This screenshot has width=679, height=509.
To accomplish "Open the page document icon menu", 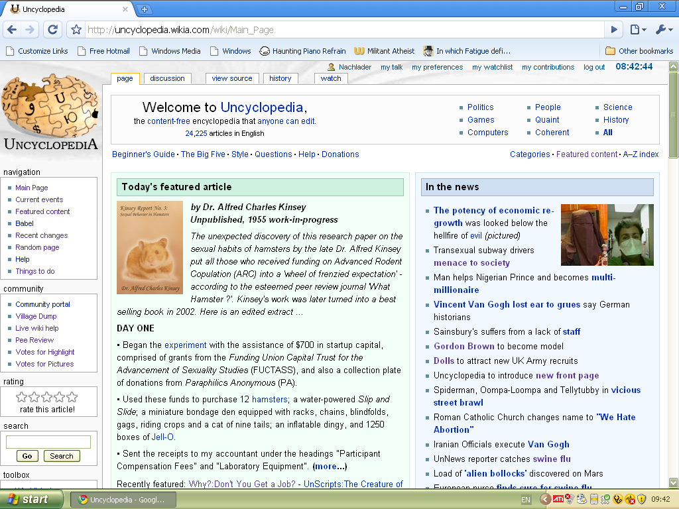I will [635, 29].
